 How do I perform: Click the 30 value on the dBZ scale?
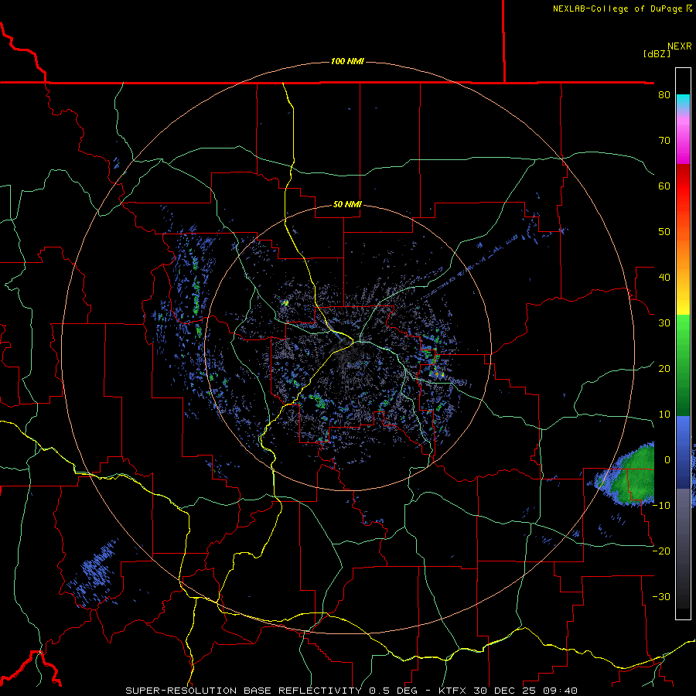[664, 322]
